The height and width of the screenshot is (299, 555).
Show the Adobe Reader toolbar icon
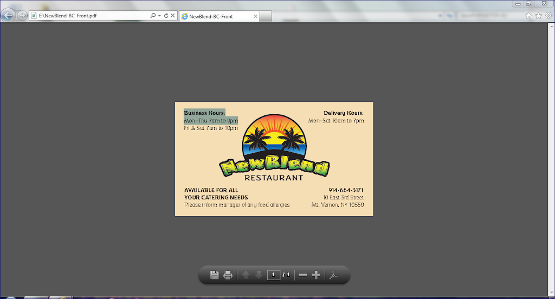point(333,275)
